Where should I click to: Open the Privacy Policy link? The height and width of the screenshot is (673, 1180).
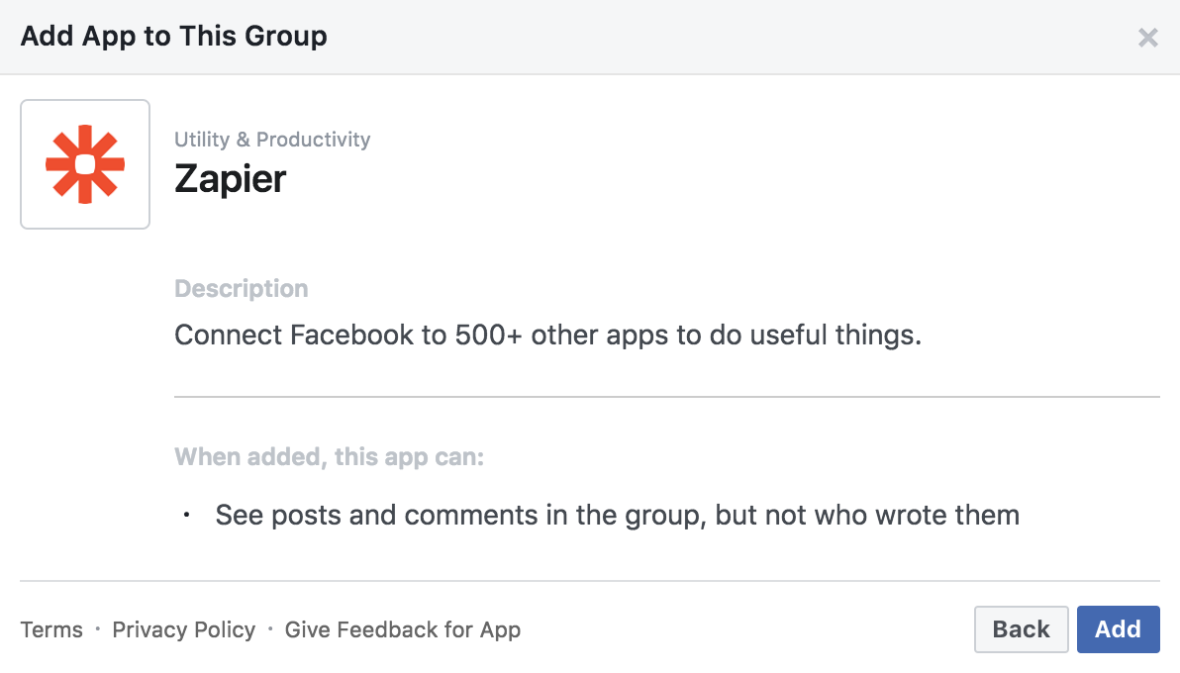(184, 629)
